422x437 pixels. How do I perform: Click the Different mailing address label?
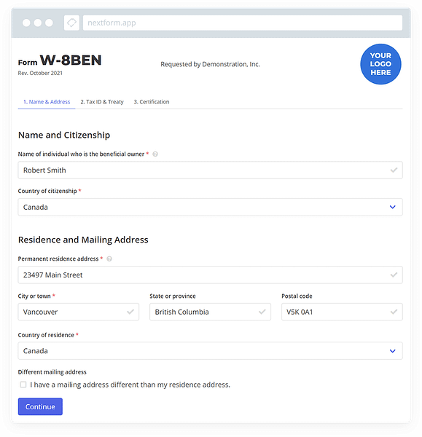coord(52,372)
